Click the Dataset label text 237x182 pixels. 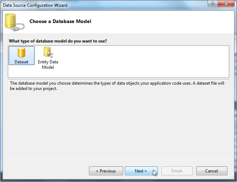tap(21, 62)
